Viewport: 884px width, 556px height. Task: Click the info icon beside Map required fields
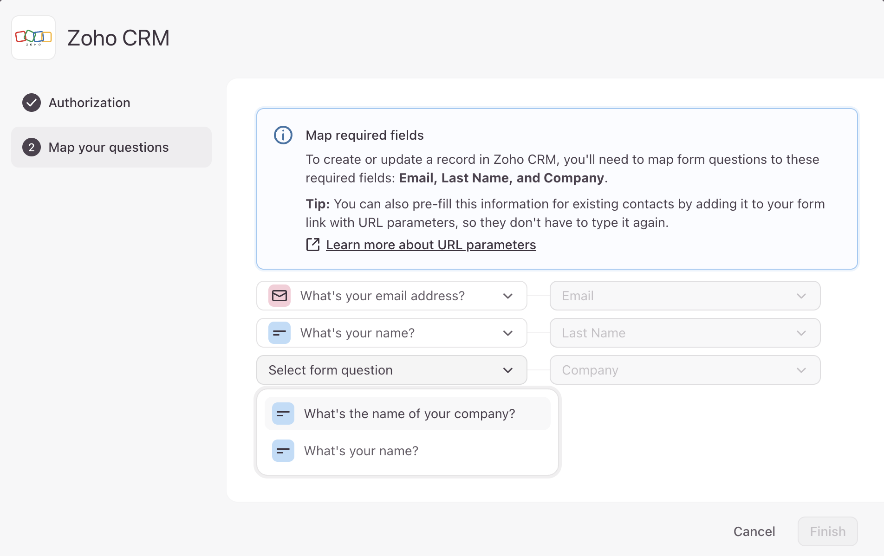[283, 135]
